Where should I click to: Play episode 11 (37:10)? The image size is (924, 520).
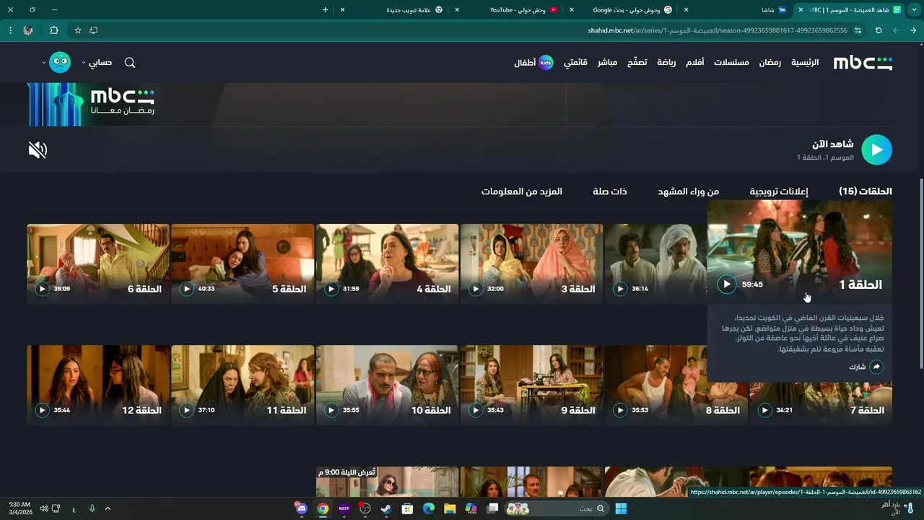tap(187, 410)
